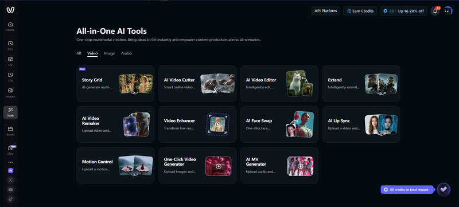Viewport: 459px width, 207px height.
Task: Open Home from the left sidebar
Action: pos(10,26)
